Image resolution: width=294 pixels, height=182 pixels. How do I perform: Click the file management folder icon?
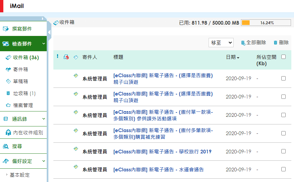coord(8,105)
